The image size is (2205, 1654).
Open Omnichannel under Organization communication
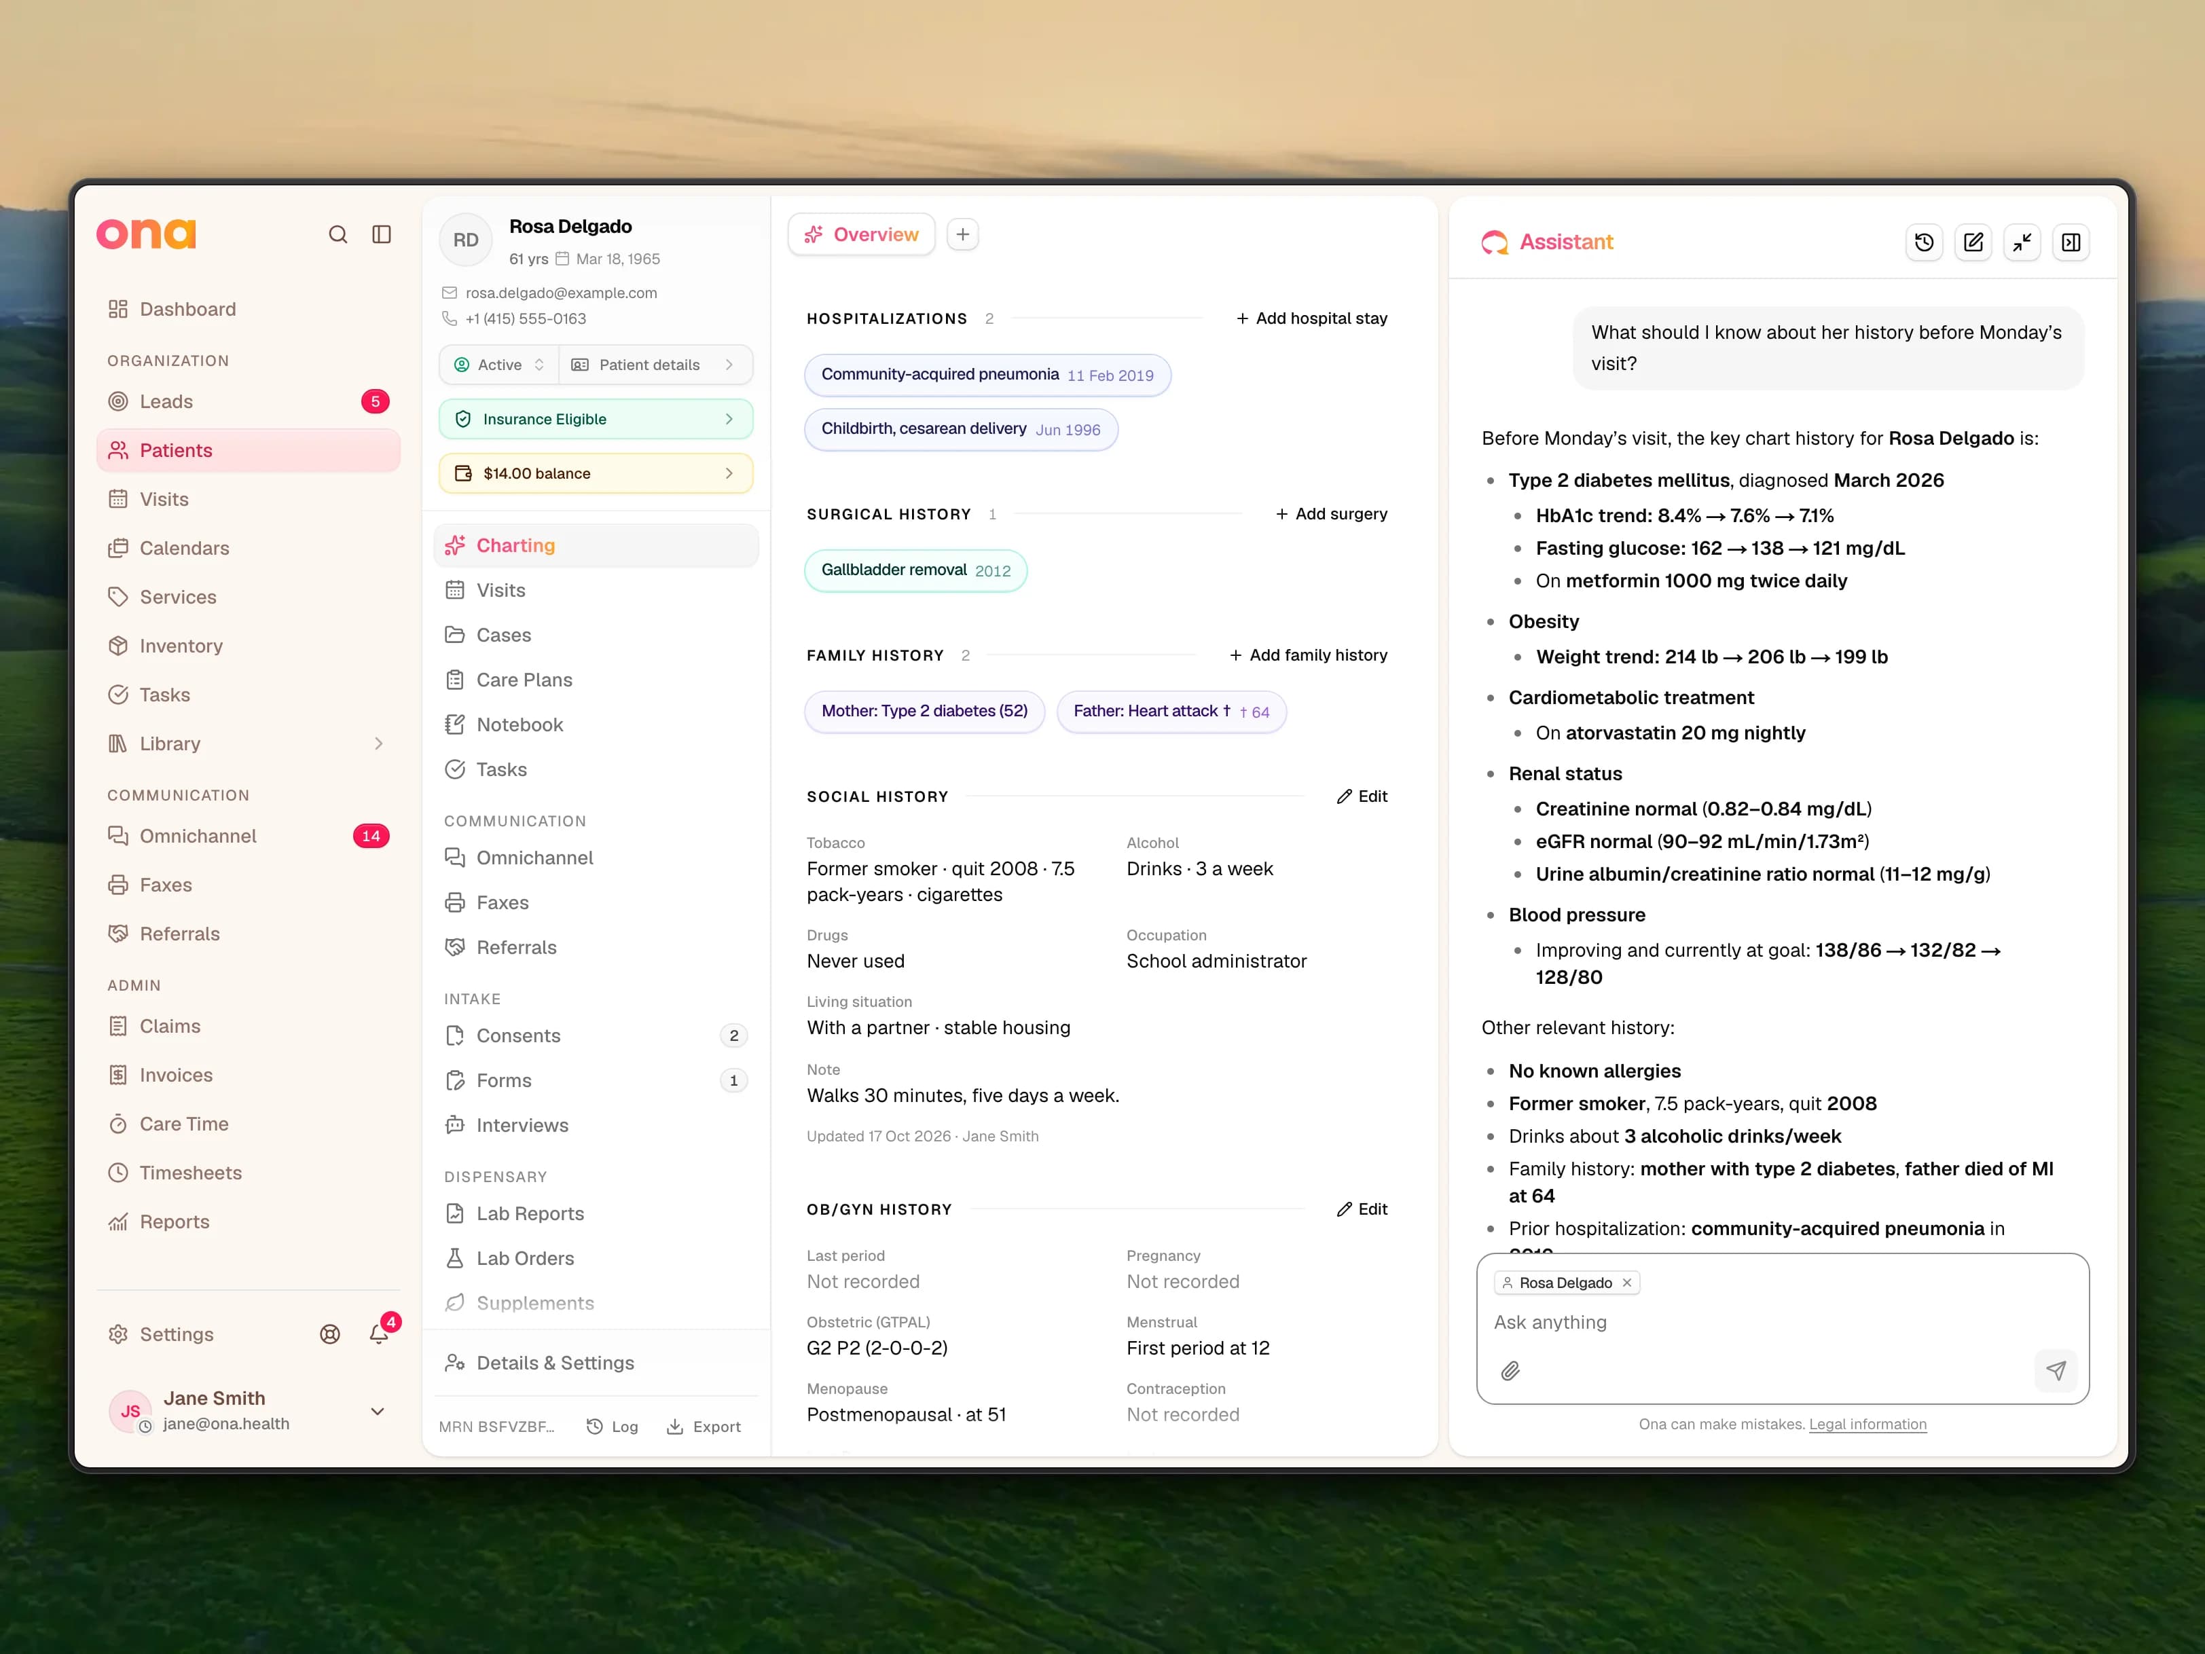pyautogui.click(x=249, y=836)
